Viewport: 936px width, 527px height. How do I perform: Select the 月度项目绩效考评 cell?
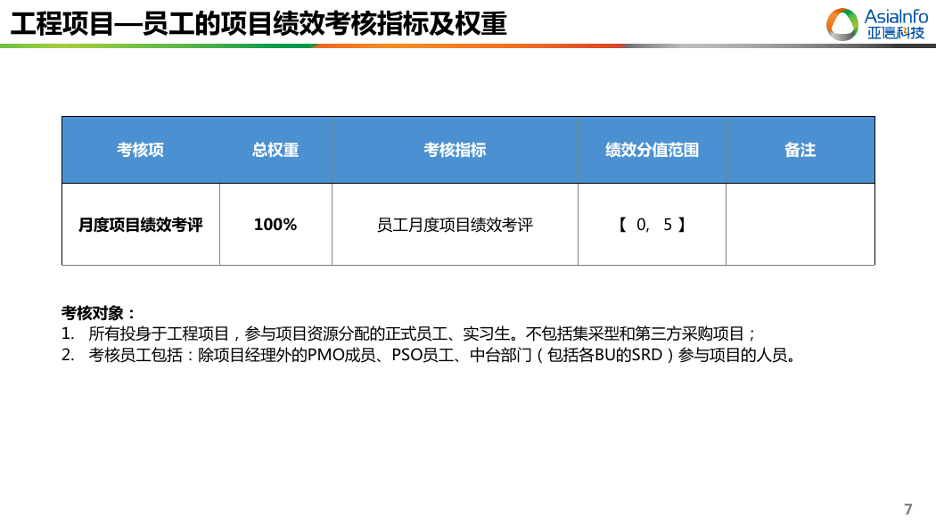click(x=141, y=225)
